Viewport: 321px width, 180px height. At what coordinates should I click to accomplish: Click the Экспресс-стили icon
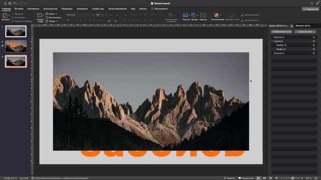click(231, 15)
